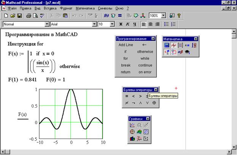Insert 'for' loop from programming palette
Viewport: 237px width, 155px height.
(126, 58)
